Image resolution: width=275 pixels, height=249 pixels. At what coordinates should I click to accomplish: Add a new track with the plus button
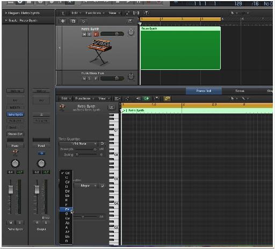[63, 21]
